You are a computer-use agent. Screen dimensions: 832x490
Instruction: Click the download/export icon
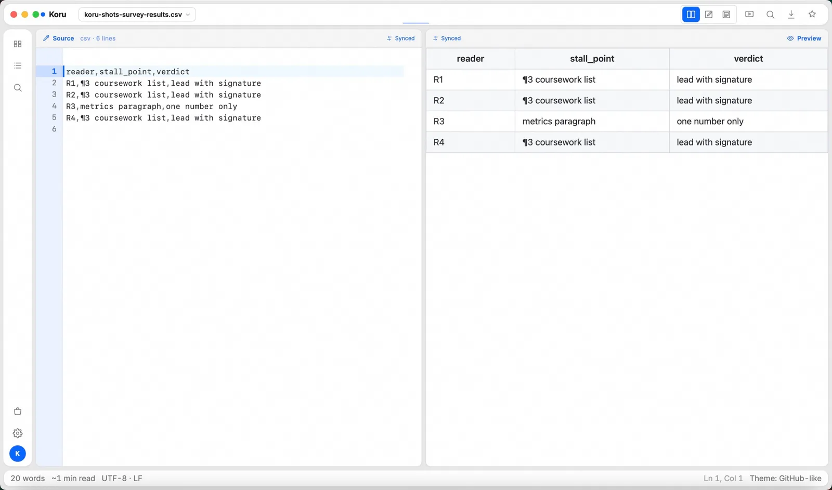tap(791, 15)
